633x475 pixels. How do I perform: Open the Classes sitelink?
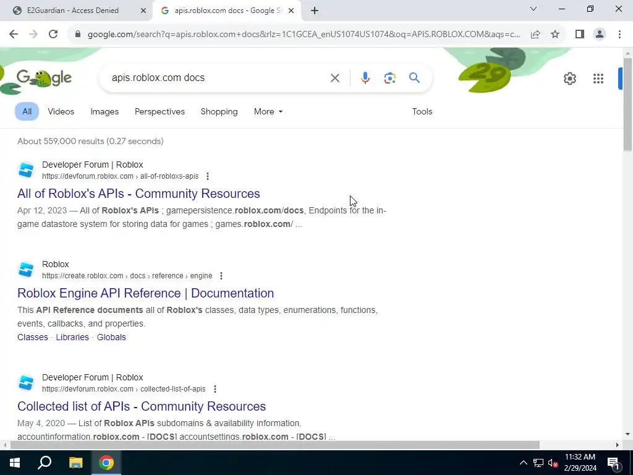tap(33, 337)
